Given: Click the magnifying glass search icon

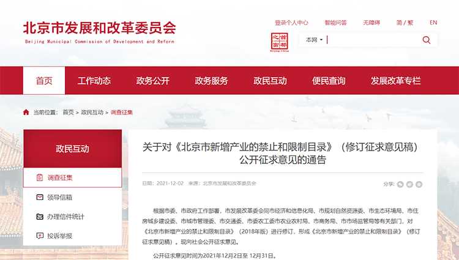Looking at the screenshot, I should tap(426, 40).
